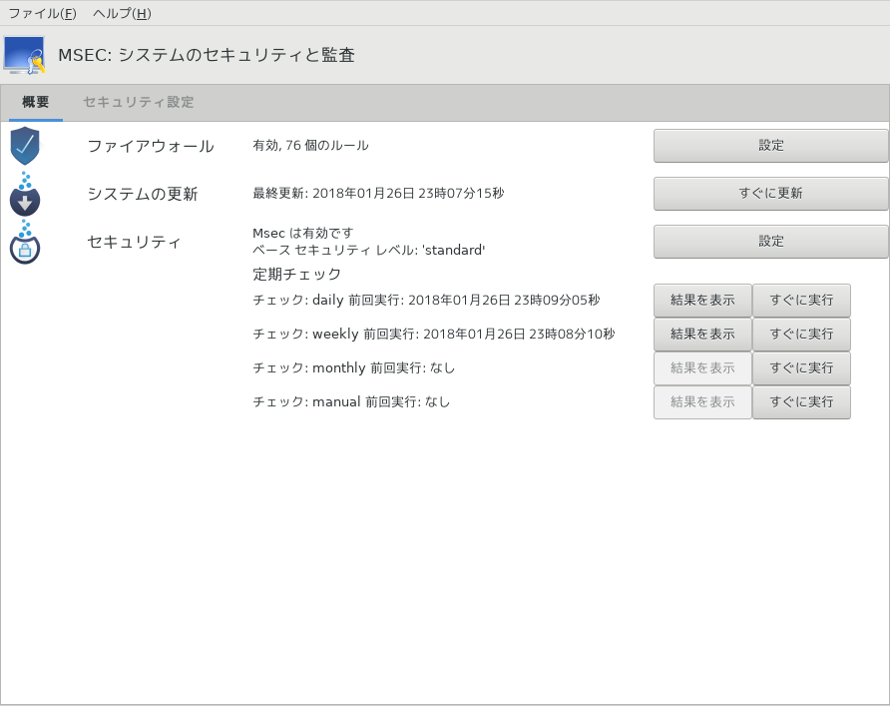
Task: Click the text 有効, 76 個のルール
Action: coord(310,146)
